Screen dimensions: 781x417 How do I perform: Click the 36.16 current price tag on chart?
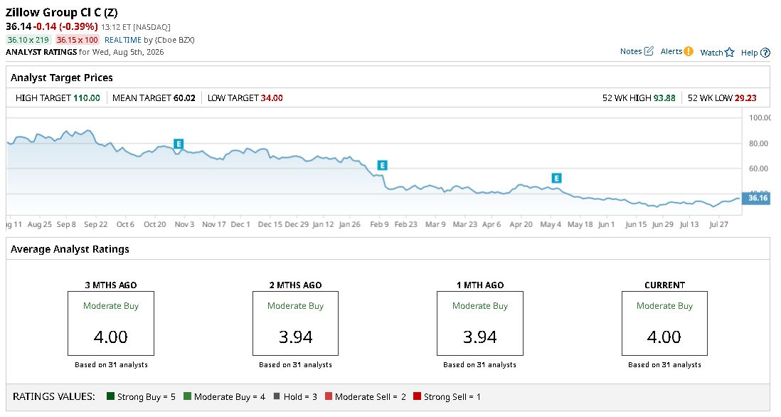point(757,198)
